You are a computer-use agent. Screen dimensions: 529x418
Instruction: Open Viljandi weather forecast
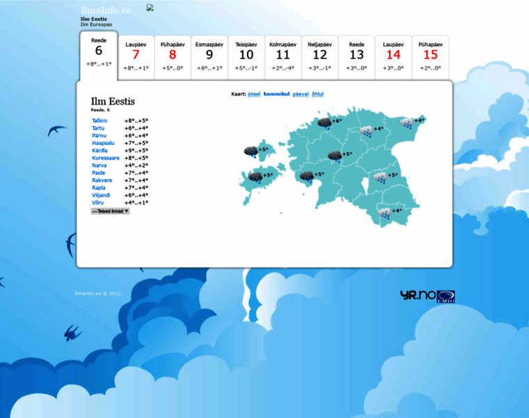tap(101, 195)
